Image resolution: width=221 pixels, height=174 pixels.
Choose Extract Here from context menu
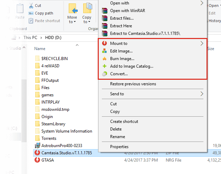pos(153,26)
